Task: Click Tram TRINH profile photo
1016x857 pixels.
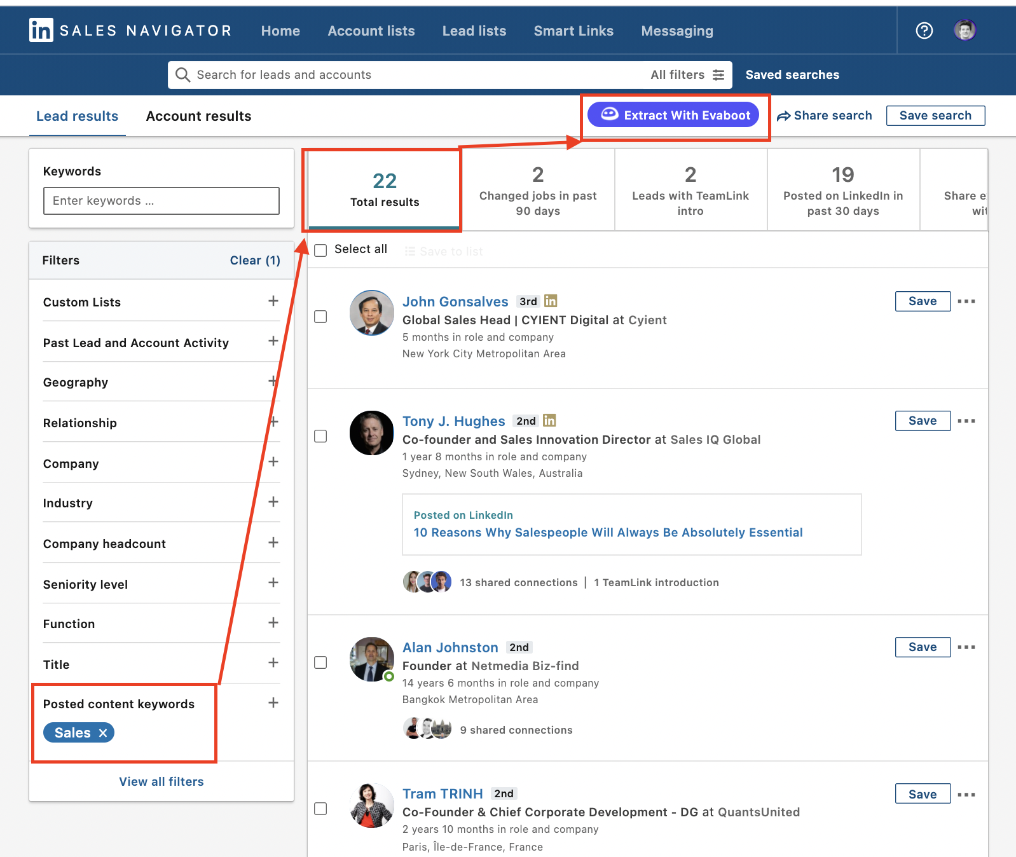Action: 372,806
